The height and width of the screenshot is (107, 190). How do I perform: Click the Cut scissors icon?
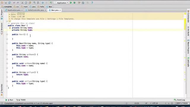[22, 3]
